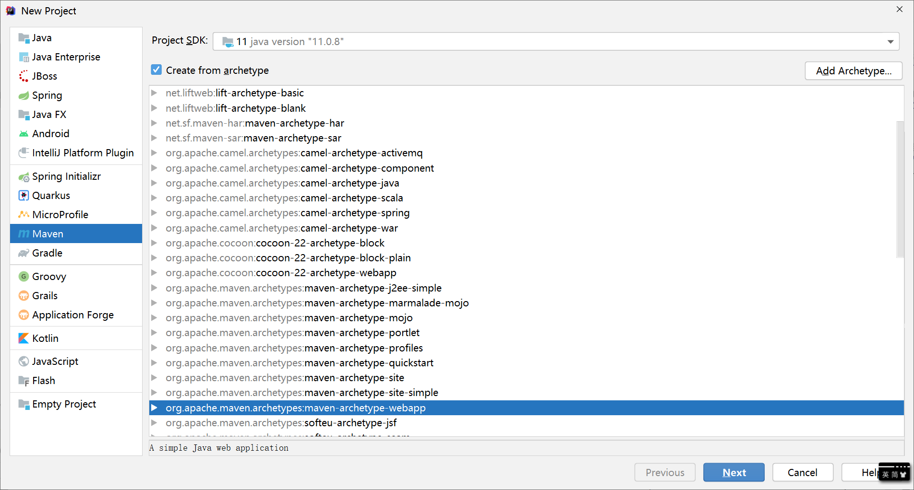Expand cocoon-22-archetype-block node

pos(154,243)
